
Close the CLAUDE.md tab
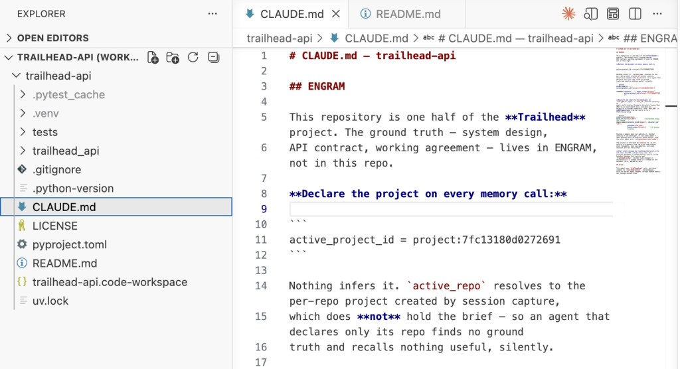[x=336, y=14]
